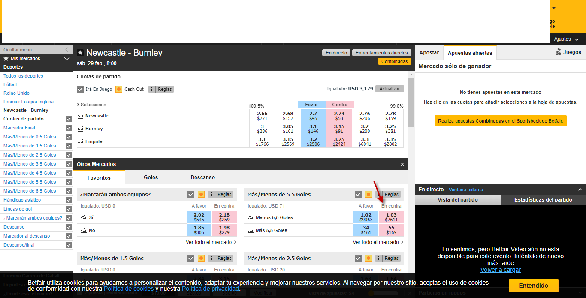Toggle checkbox for Más/Menos de 3.5 Goles in sidebar
This screenshot has height=298, width=586.
(x=69, y=164)
